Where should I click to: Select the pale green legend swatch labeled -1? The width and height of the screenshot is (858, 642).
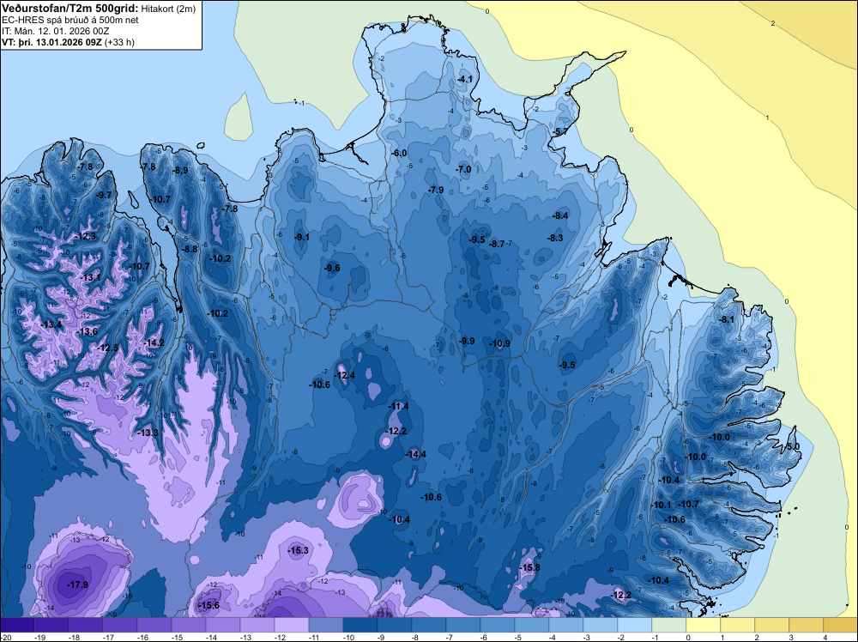coord(668,625)
